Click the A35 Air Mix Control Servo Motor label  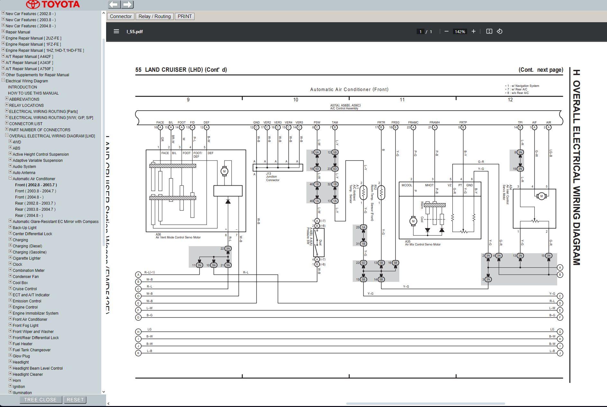(x=423, y=243)
